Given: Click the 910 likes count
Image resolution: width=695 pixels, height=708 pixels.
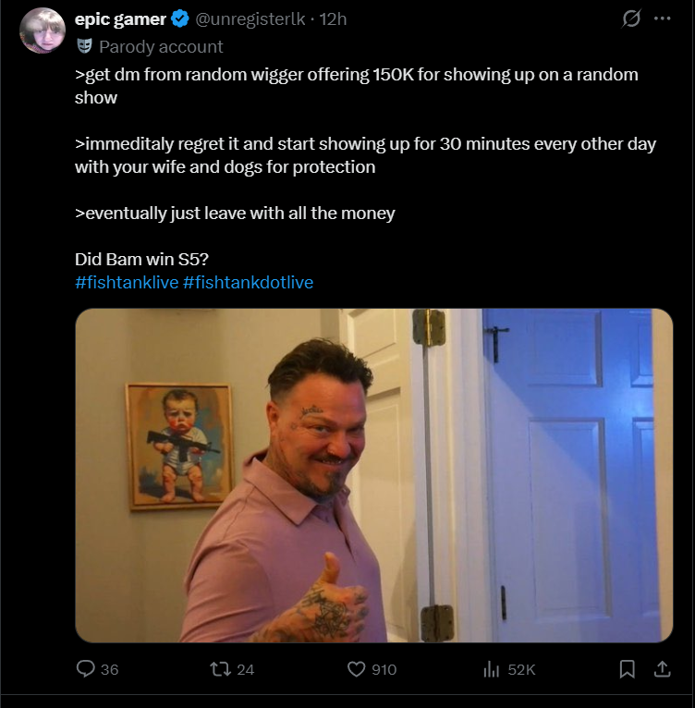Looking at the screenshot, I should coord(384,669).
